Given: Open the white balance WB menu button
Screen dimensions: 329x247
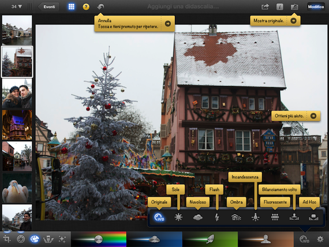Looking at the screenshot, I should pos(304,239).
